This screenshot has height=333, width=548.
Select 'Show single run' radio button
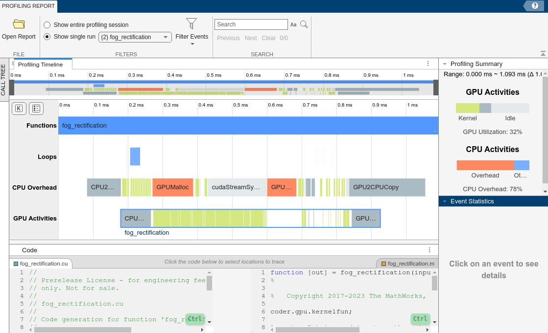click(47, 37)
